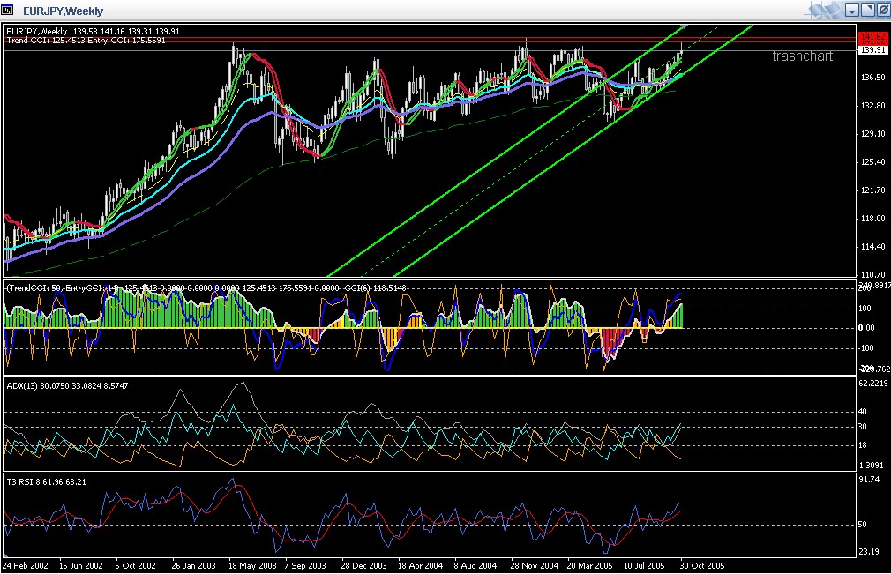Click 136.50 on the price scale
This screenshot has width=891, height=574.
(x=872, y=78)
